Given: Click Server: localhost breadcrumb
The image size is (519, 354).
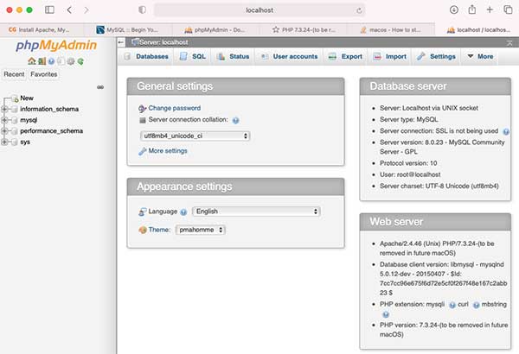Looking at the screenshot, I should (163, 42).
